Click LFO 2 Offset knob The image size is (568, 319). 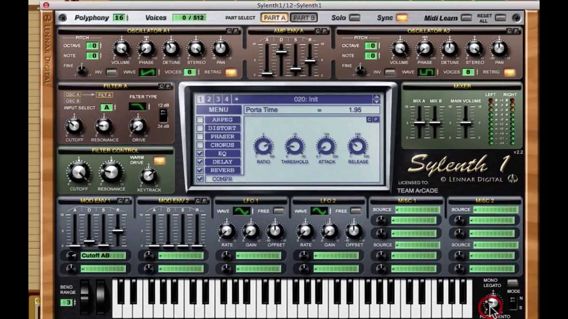[x=354, y=231]
